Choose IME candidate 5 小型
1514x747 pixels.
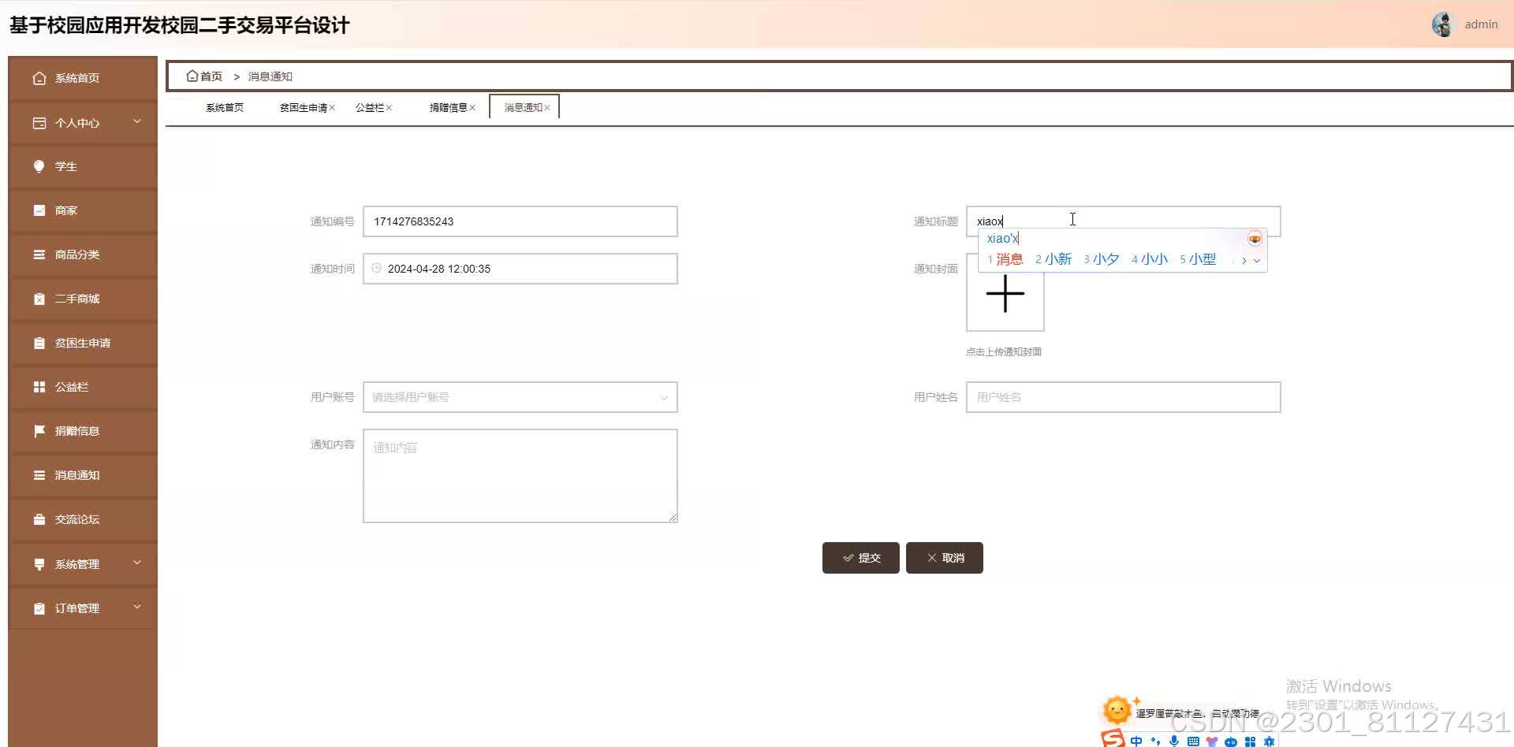pos(1198,259)
